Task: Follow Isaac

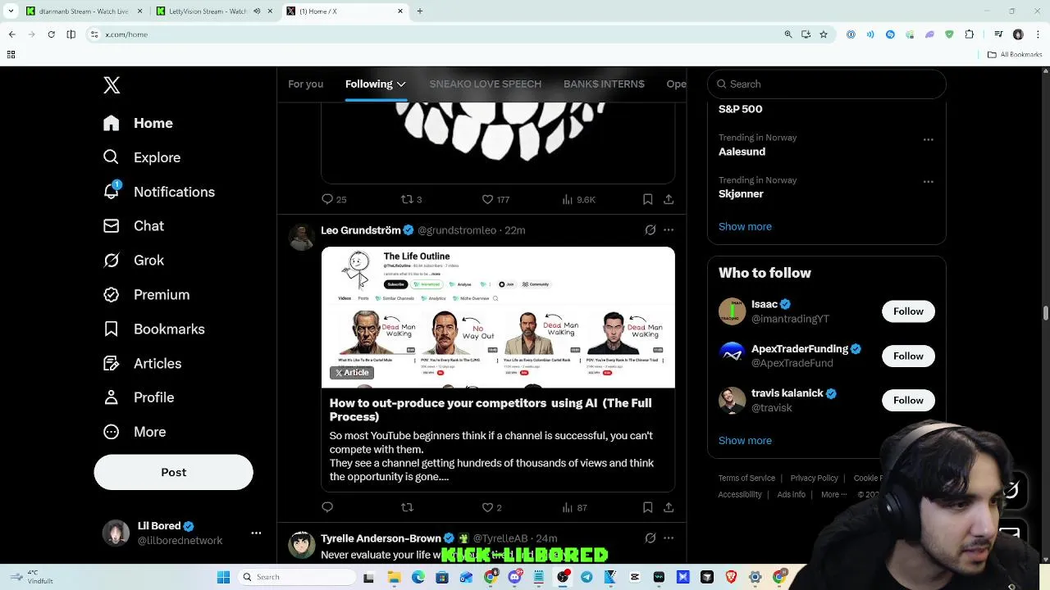Action: point(908,311)
